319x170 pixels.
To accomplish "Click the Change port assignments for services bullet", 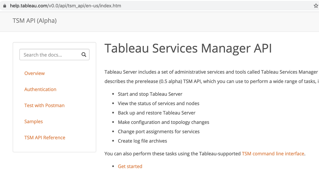I will (x=158, y=131).
